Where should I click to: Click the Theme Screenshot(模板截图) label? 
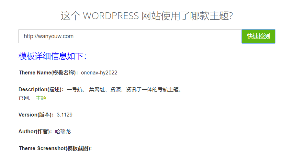pyautogui.click(x=55, y=148)
